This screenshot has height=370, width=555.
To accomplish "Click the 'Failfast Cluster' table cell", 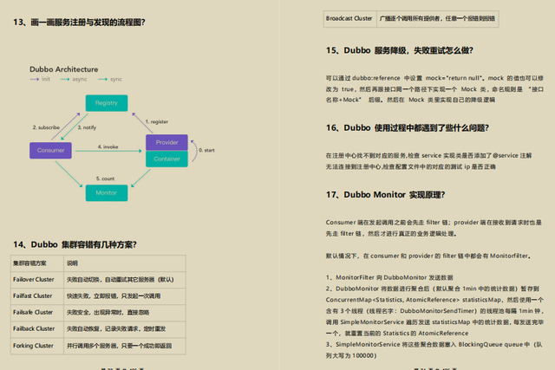I will click(37, 296).
